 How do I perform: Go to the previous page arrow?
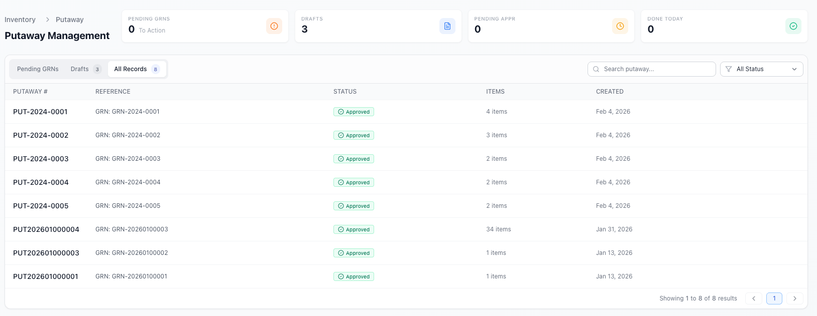[x=753, y=298]
